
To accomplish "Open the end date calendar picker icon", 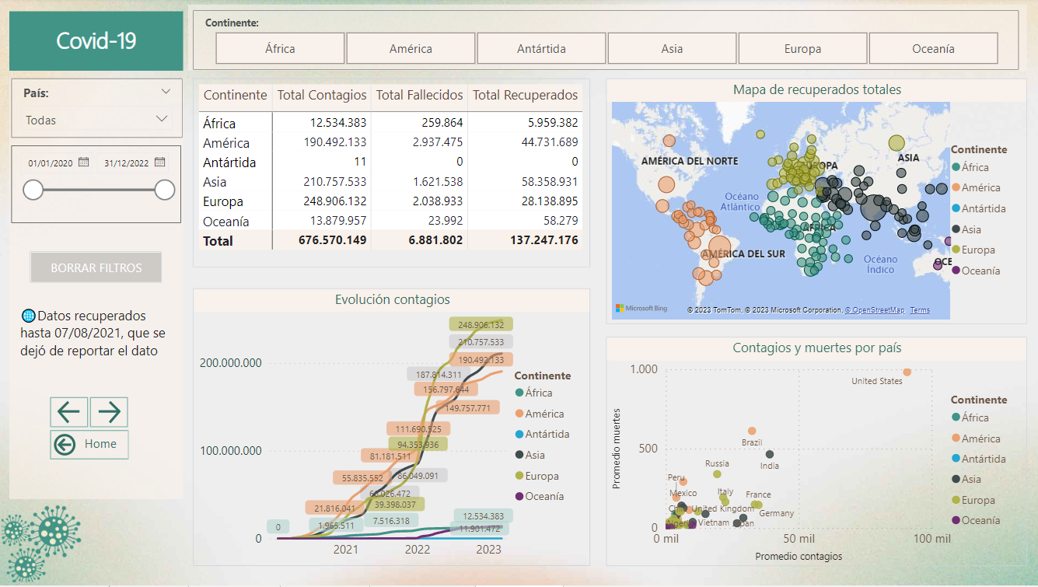I will tap(159, 162).
